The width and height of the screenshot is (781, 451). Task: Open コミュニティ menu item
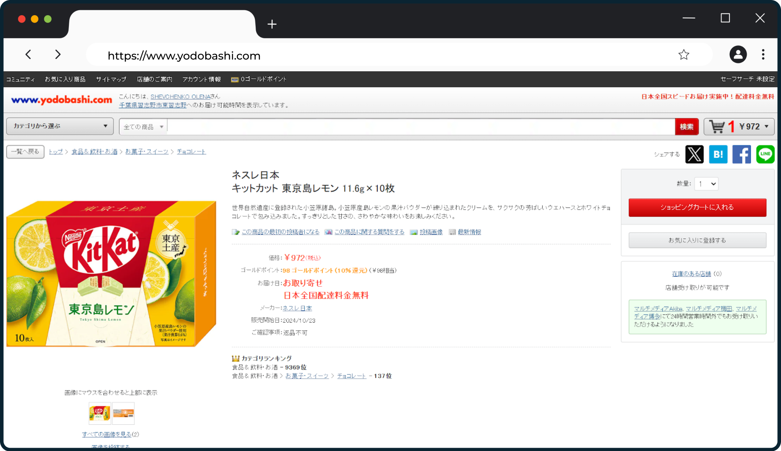tap(20, 79)
